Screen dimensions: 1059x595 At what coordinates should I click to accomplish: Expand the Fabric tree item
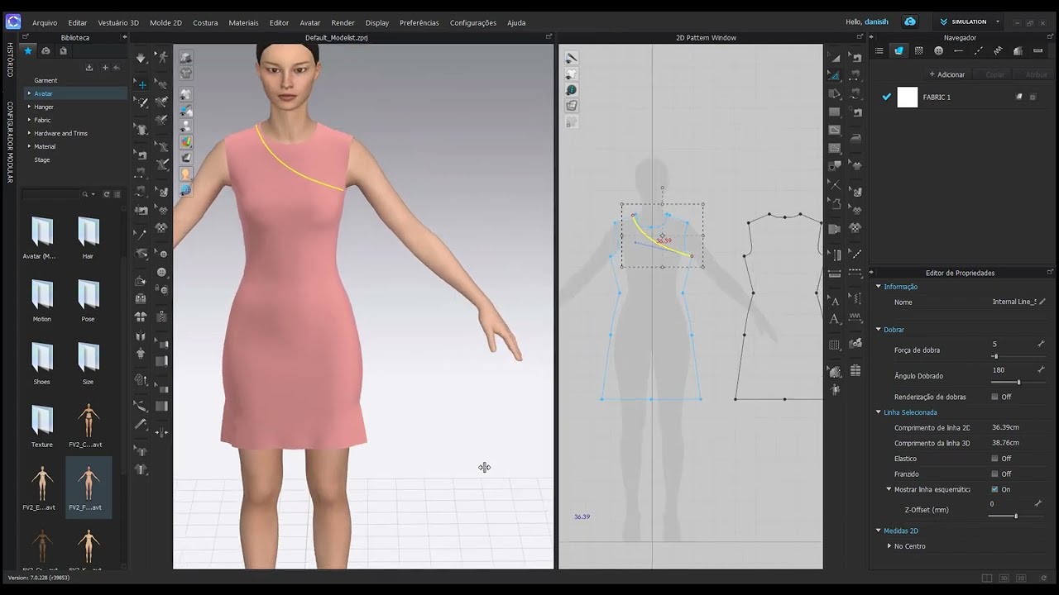[29, 120]
